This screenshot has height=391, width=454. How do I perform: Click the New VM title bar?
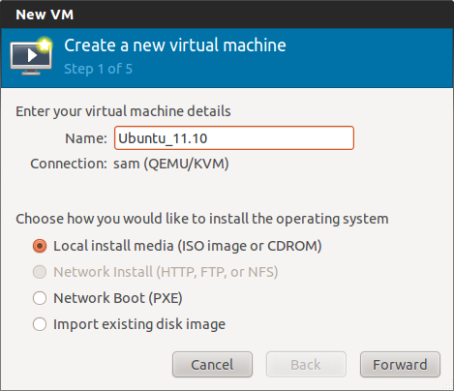[227, 15]
